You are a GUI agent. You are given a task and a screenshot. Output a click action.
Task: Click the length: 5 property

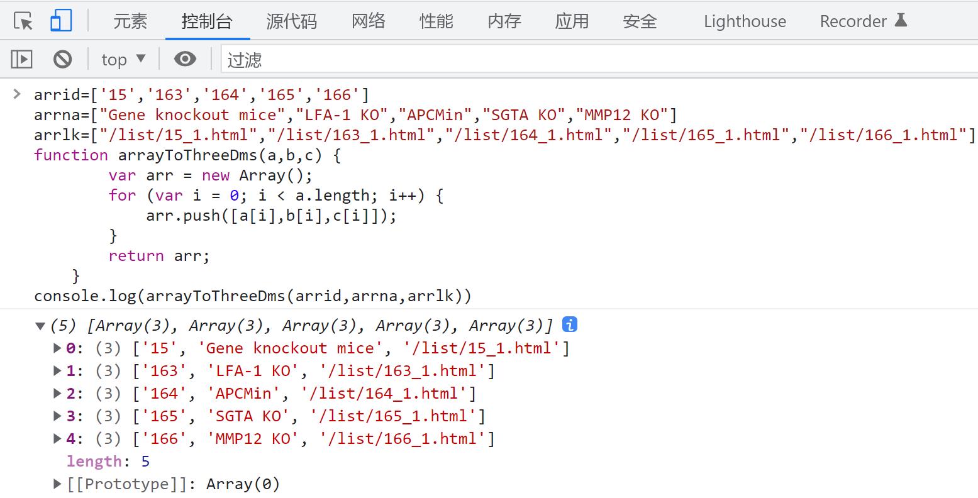(x=106, y=461)
